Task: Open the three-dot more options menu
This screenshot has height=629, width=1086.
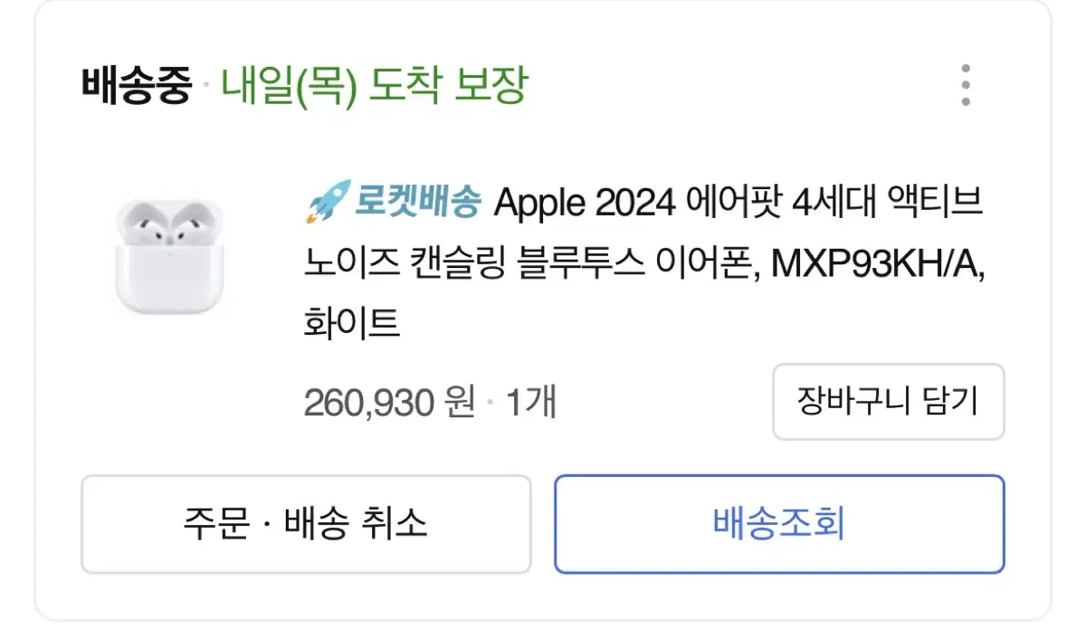Action: pyautogui.click(x=966, y=86)
